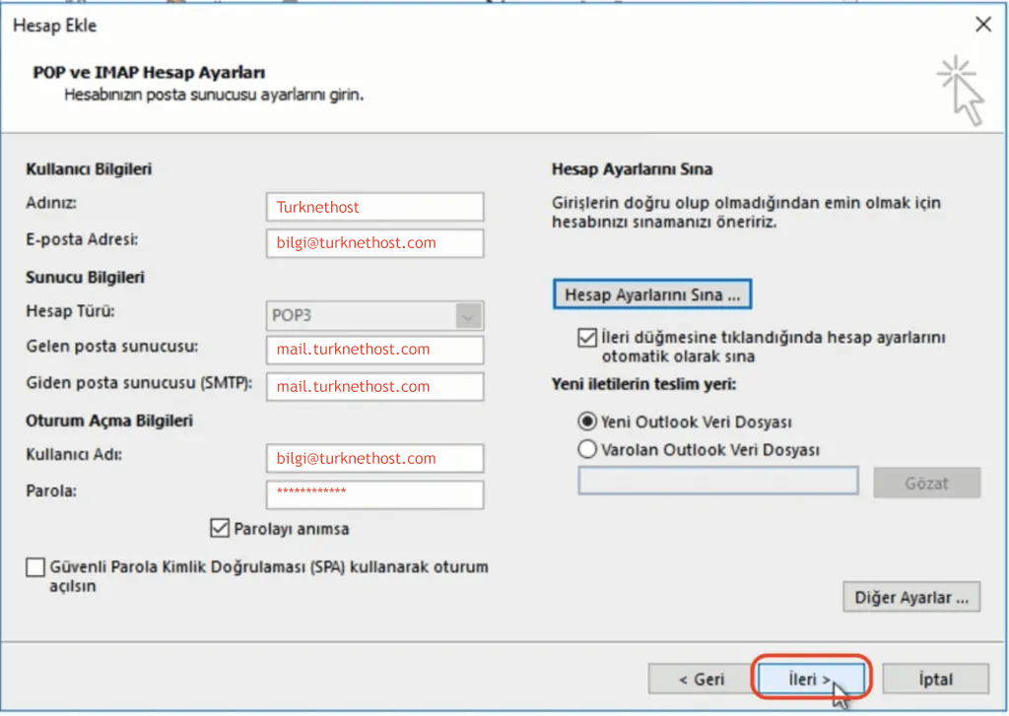This screenshot has height=716, width=1009.
Task: Click the POP ve IMAP Hesap Ayarları title
Action: pyautogui.click(x=150, y=72)
